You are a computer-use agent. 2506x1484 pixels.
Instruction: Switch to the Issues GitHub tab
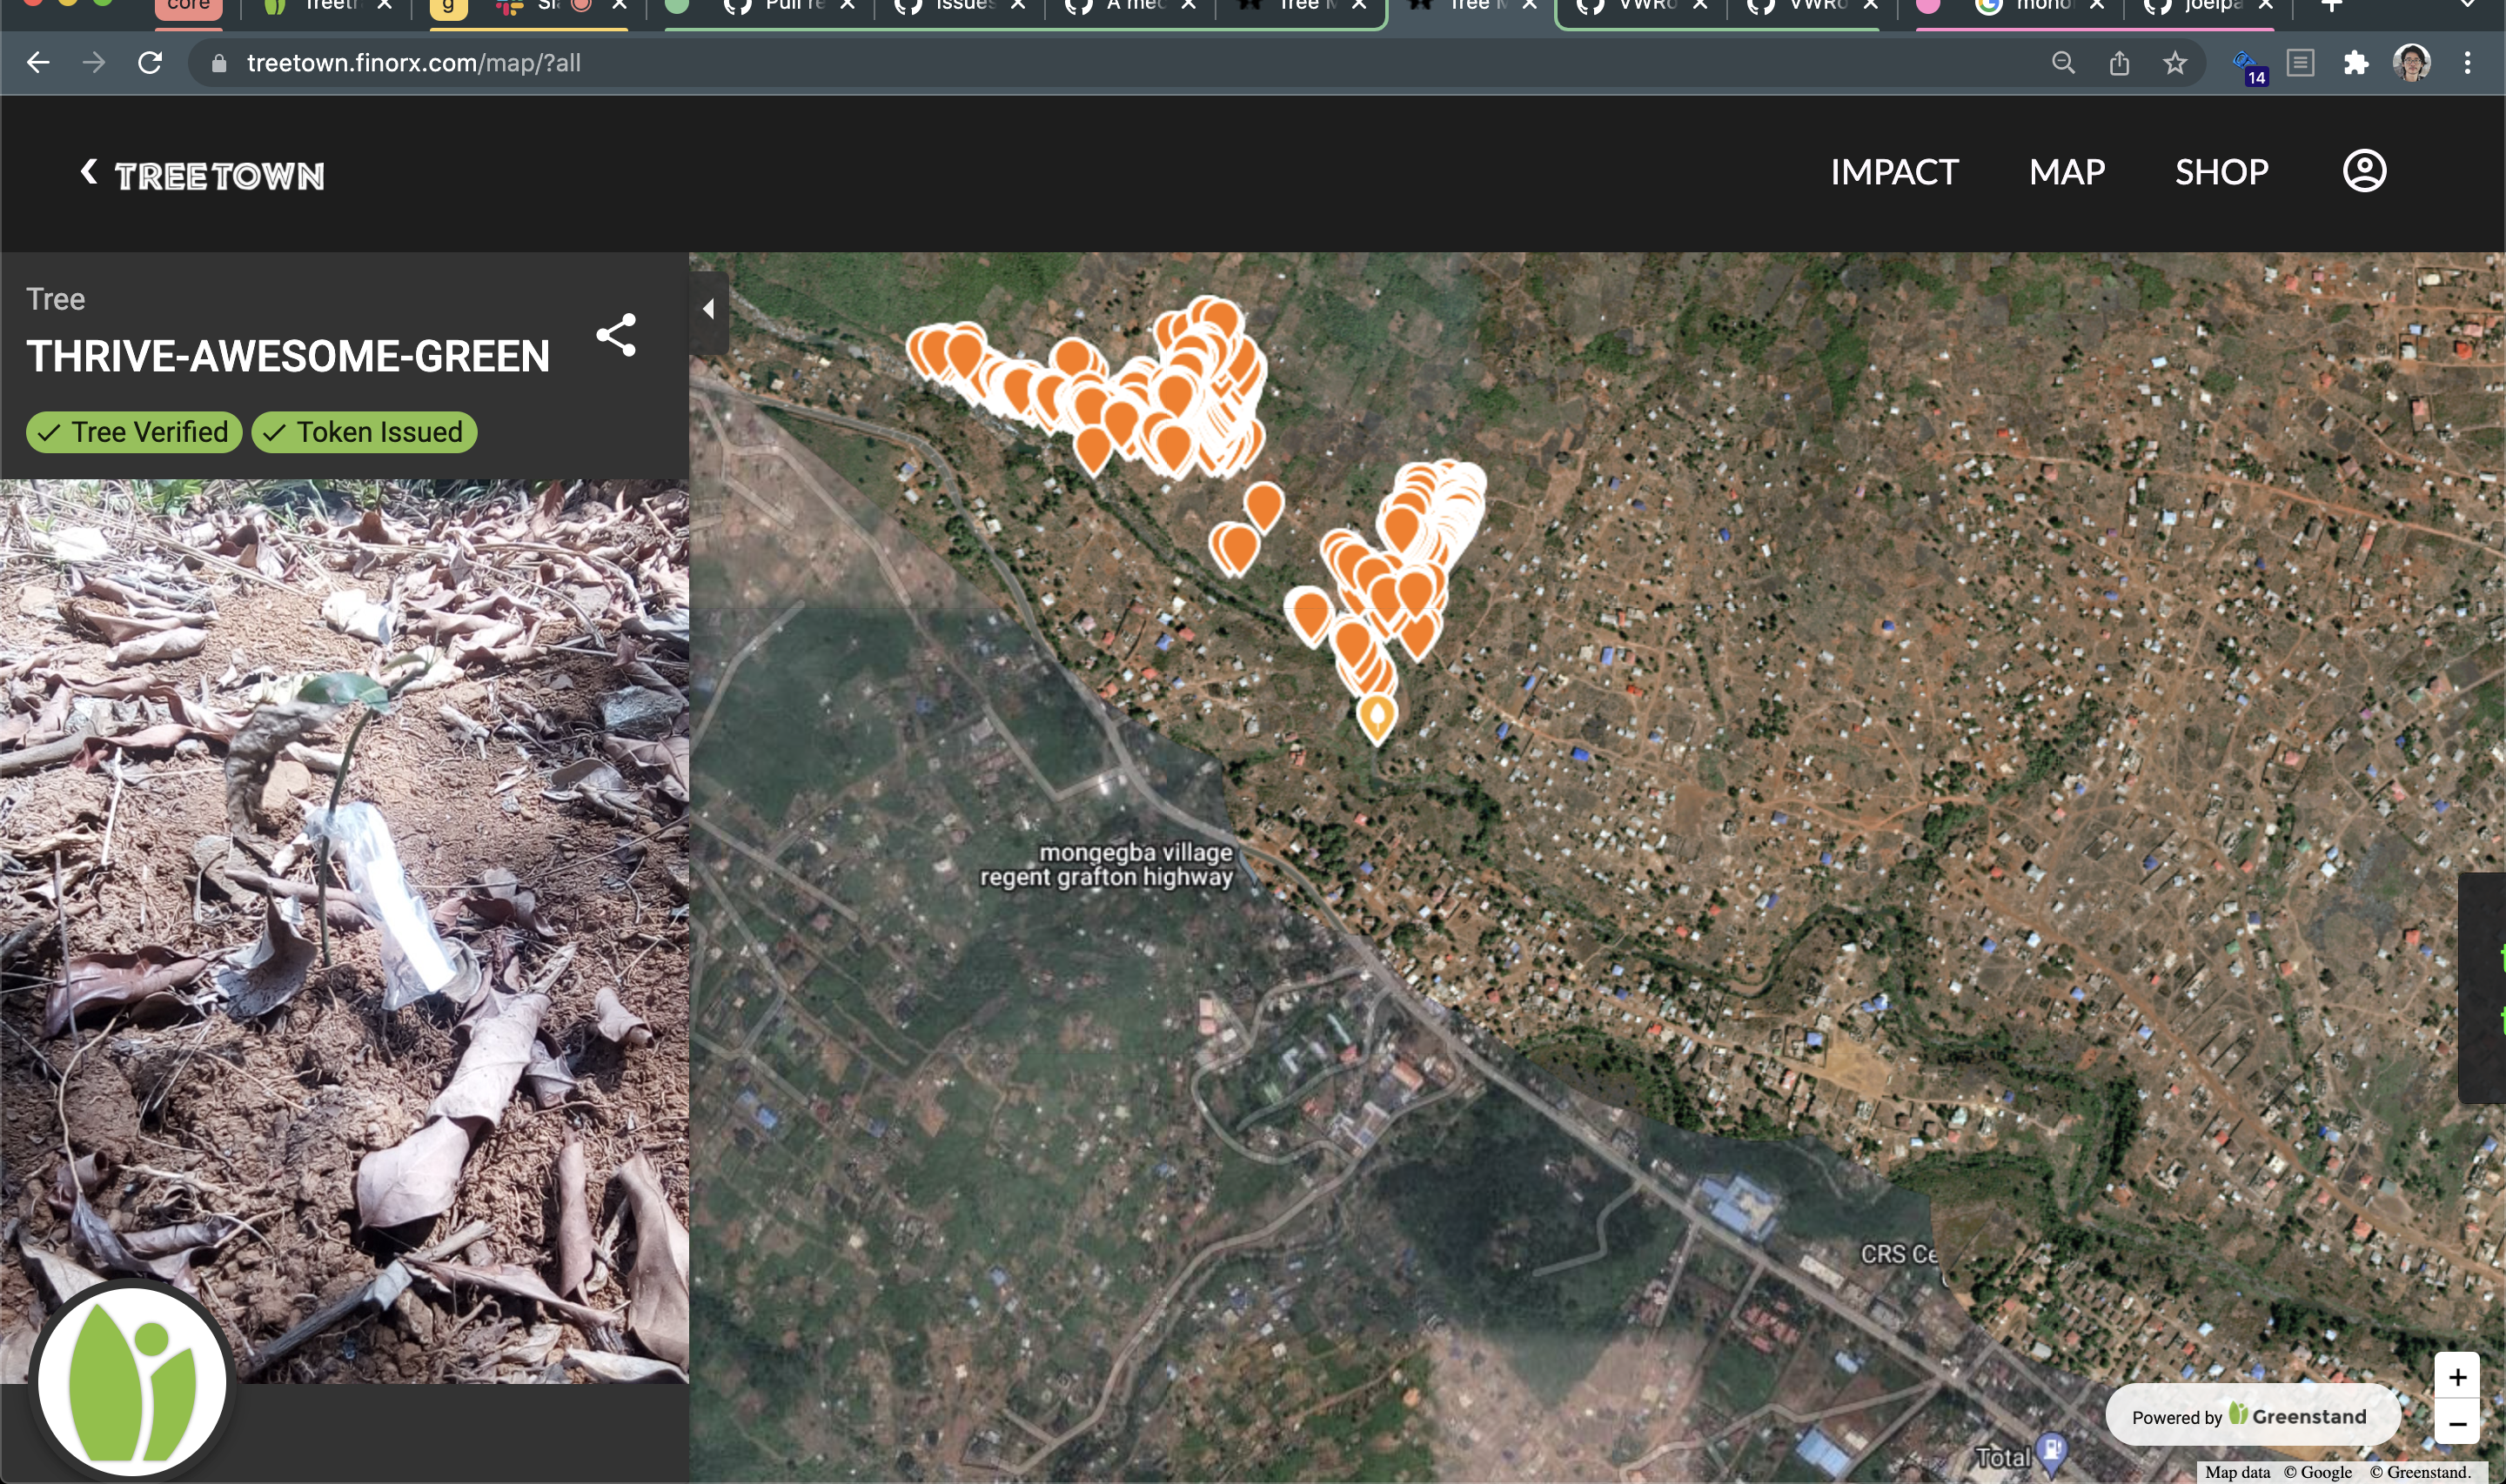pos(958,8)
